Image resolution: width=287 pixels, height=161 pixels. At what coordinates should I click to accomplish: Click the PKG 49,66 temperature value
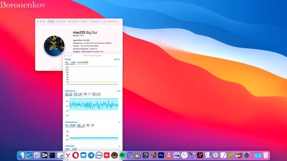click(70, 125)
